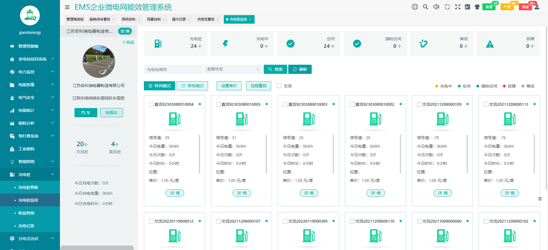Open the display settings sliders icon
548x250 pixels.
pyautogui.click(x=540, y=199)
